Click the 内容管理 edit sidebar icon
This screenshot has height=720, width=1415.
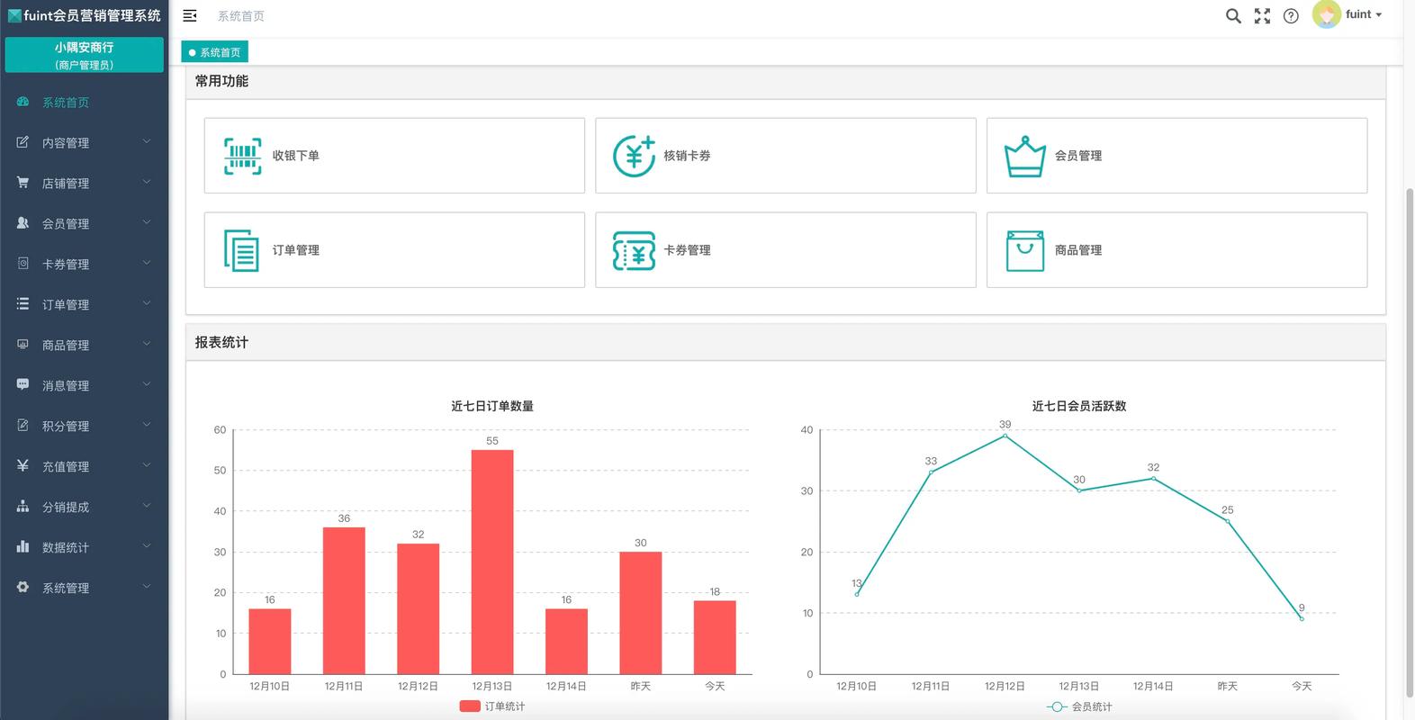tap(23, 142)
